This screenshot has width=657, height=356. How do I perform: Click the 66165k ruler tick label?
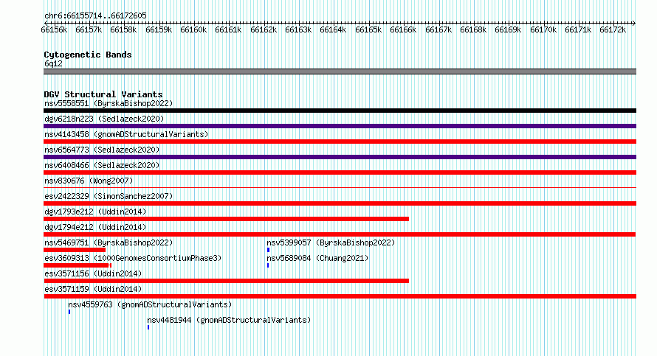[x=368, y=29]
